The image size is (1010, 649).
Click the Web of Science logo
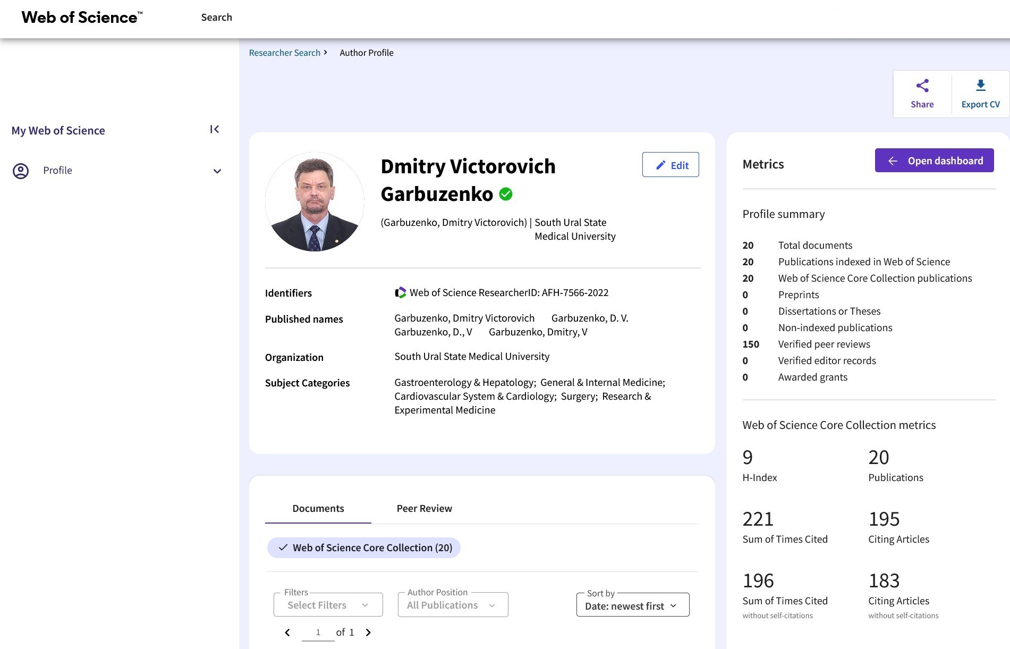82,18
